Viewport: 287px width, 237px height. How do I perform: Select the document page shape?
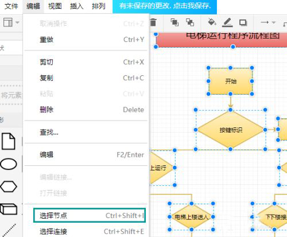(8, 141)
